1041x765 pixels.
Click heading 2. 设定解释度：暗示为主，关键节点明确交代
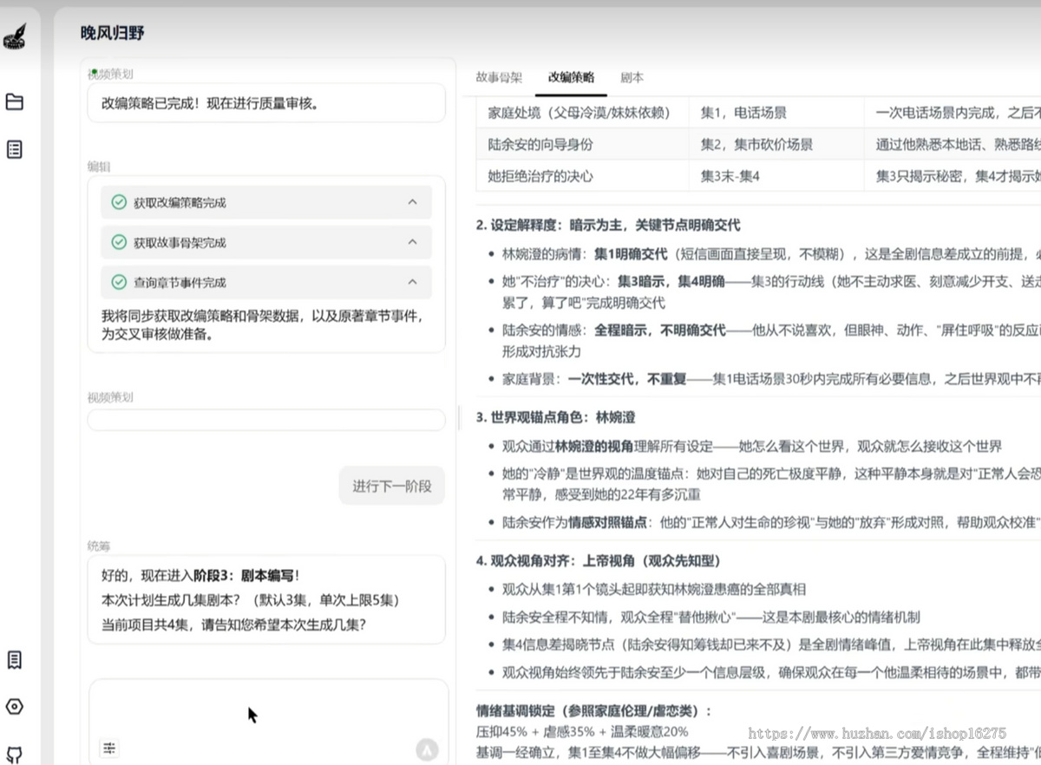[608, 225]
